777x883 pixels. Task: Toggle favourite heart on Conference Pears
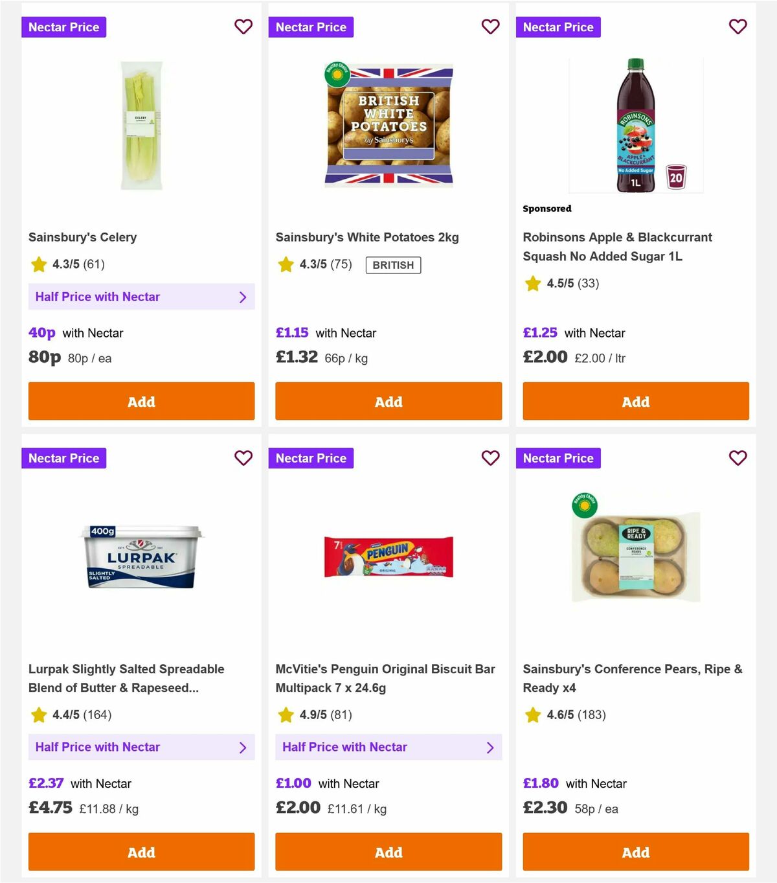point(738,458)
